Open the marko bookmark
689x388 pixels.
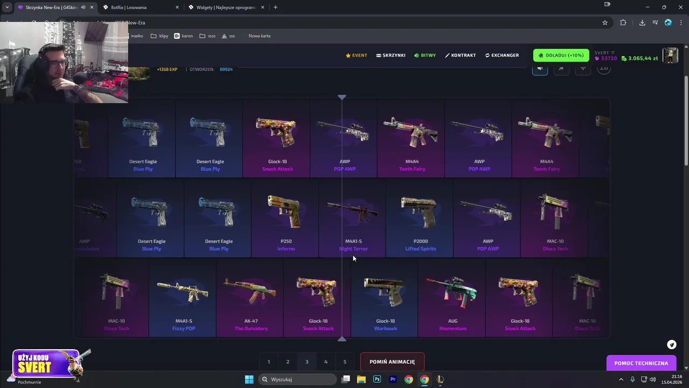[x=137, y=36]
